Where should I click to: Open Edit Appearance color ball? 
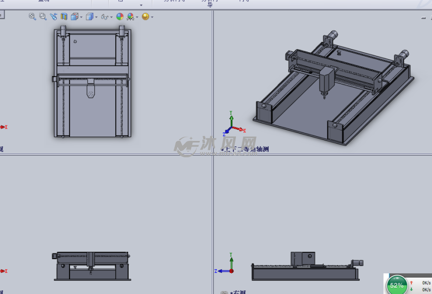click(120, 17)
